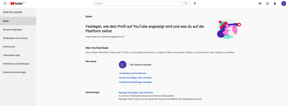Click Manager hinzufügen oder entfernen link

136,93
